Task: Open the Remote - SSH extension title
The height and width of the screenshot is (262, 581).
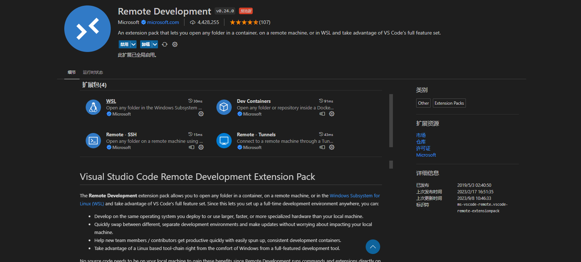Action: [121, 134]
